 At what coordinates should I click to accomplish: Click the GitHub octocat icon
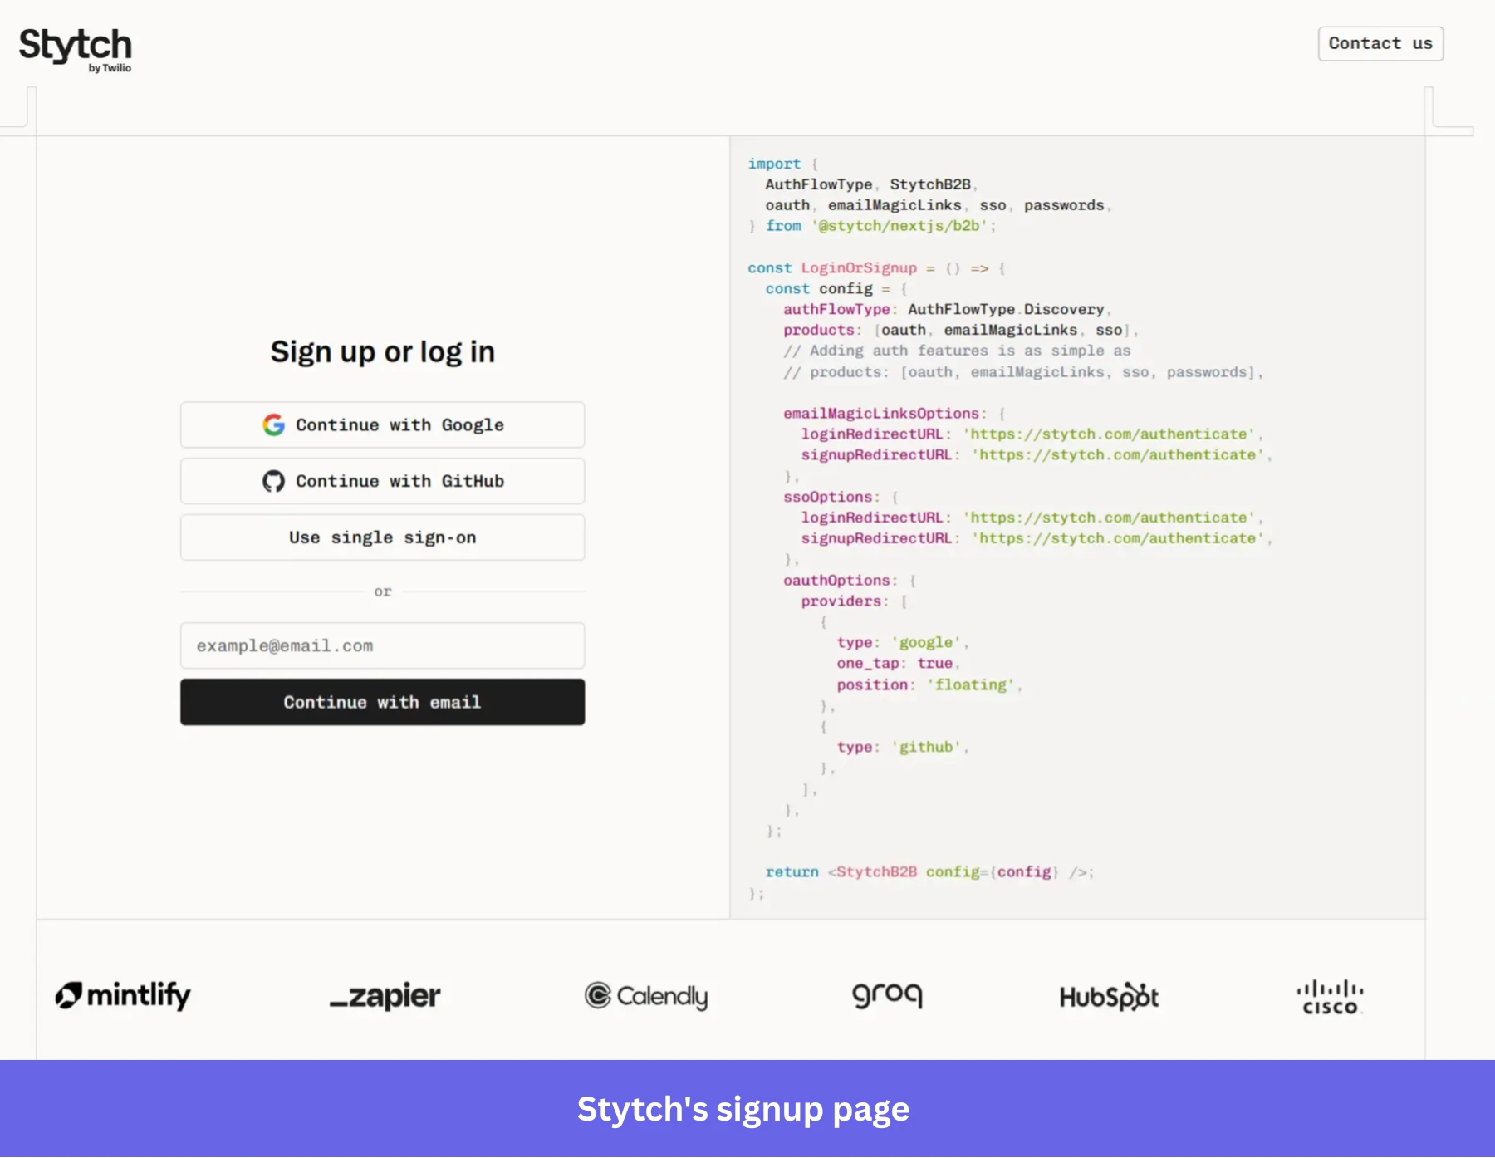pyautogui.click(x=273, y=482)
